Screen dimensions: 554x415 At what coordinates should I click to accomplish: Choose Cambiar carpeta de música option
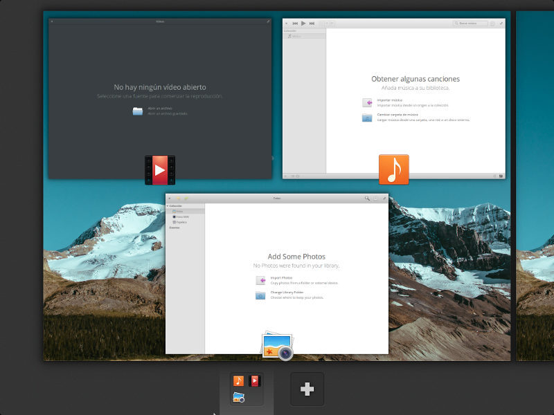tap(398, 116)
